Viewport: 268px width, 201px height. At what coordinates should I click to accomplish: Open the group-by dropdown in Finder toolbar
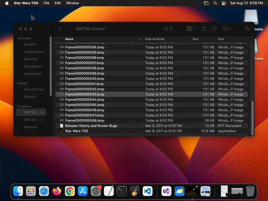tap(191, 29)
